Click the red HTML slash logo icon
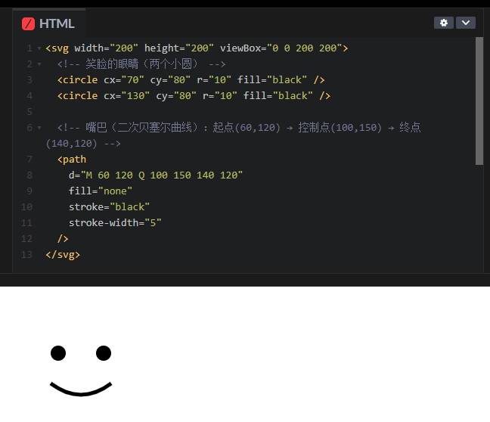This screenshot has height=422, width=490. pyautogui.click(x=28, y=23)
